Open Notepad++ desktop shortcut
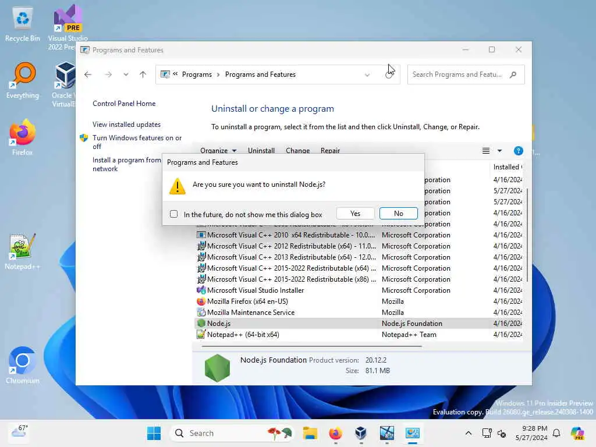This screenshot has height=447, width=596. pyautogui.click(x=22, y=251)
